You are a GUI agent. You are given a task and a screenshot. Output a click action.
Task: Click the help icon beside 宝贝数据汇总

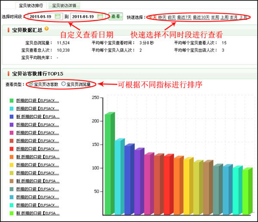46,29
